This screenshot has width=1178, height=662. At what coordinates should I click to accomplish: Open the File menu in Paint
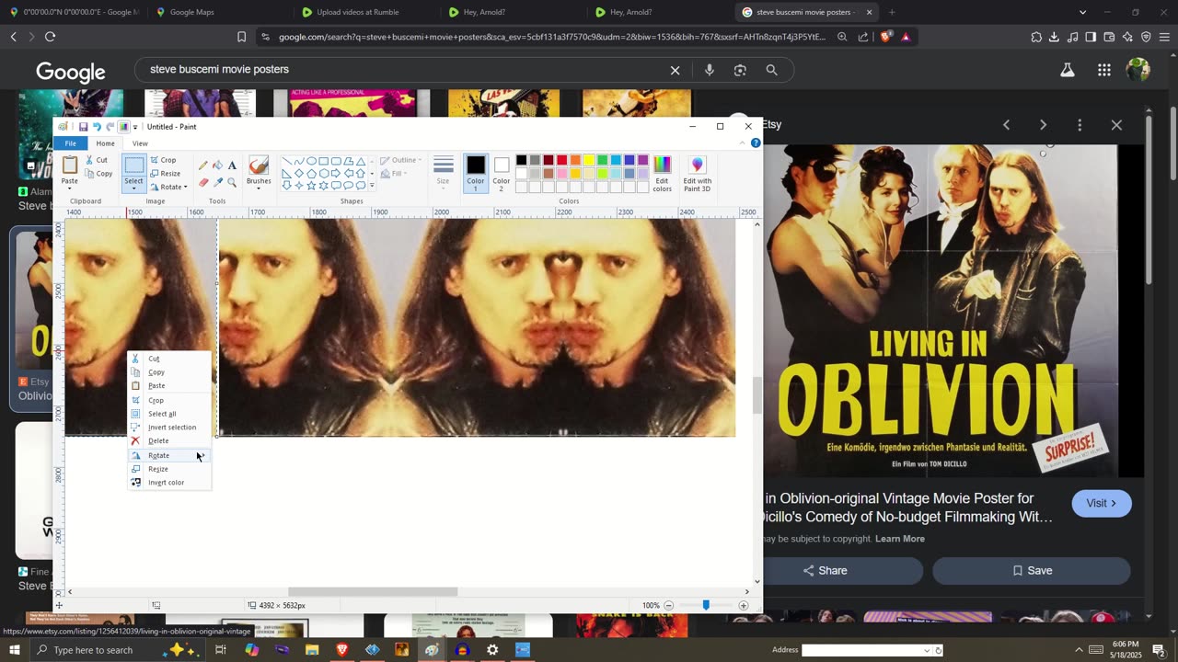point(70,143)
